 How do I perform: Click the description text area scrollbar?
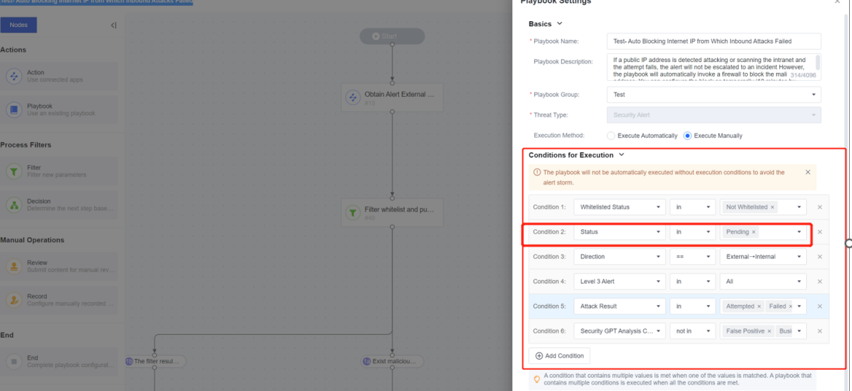point(818,63)
